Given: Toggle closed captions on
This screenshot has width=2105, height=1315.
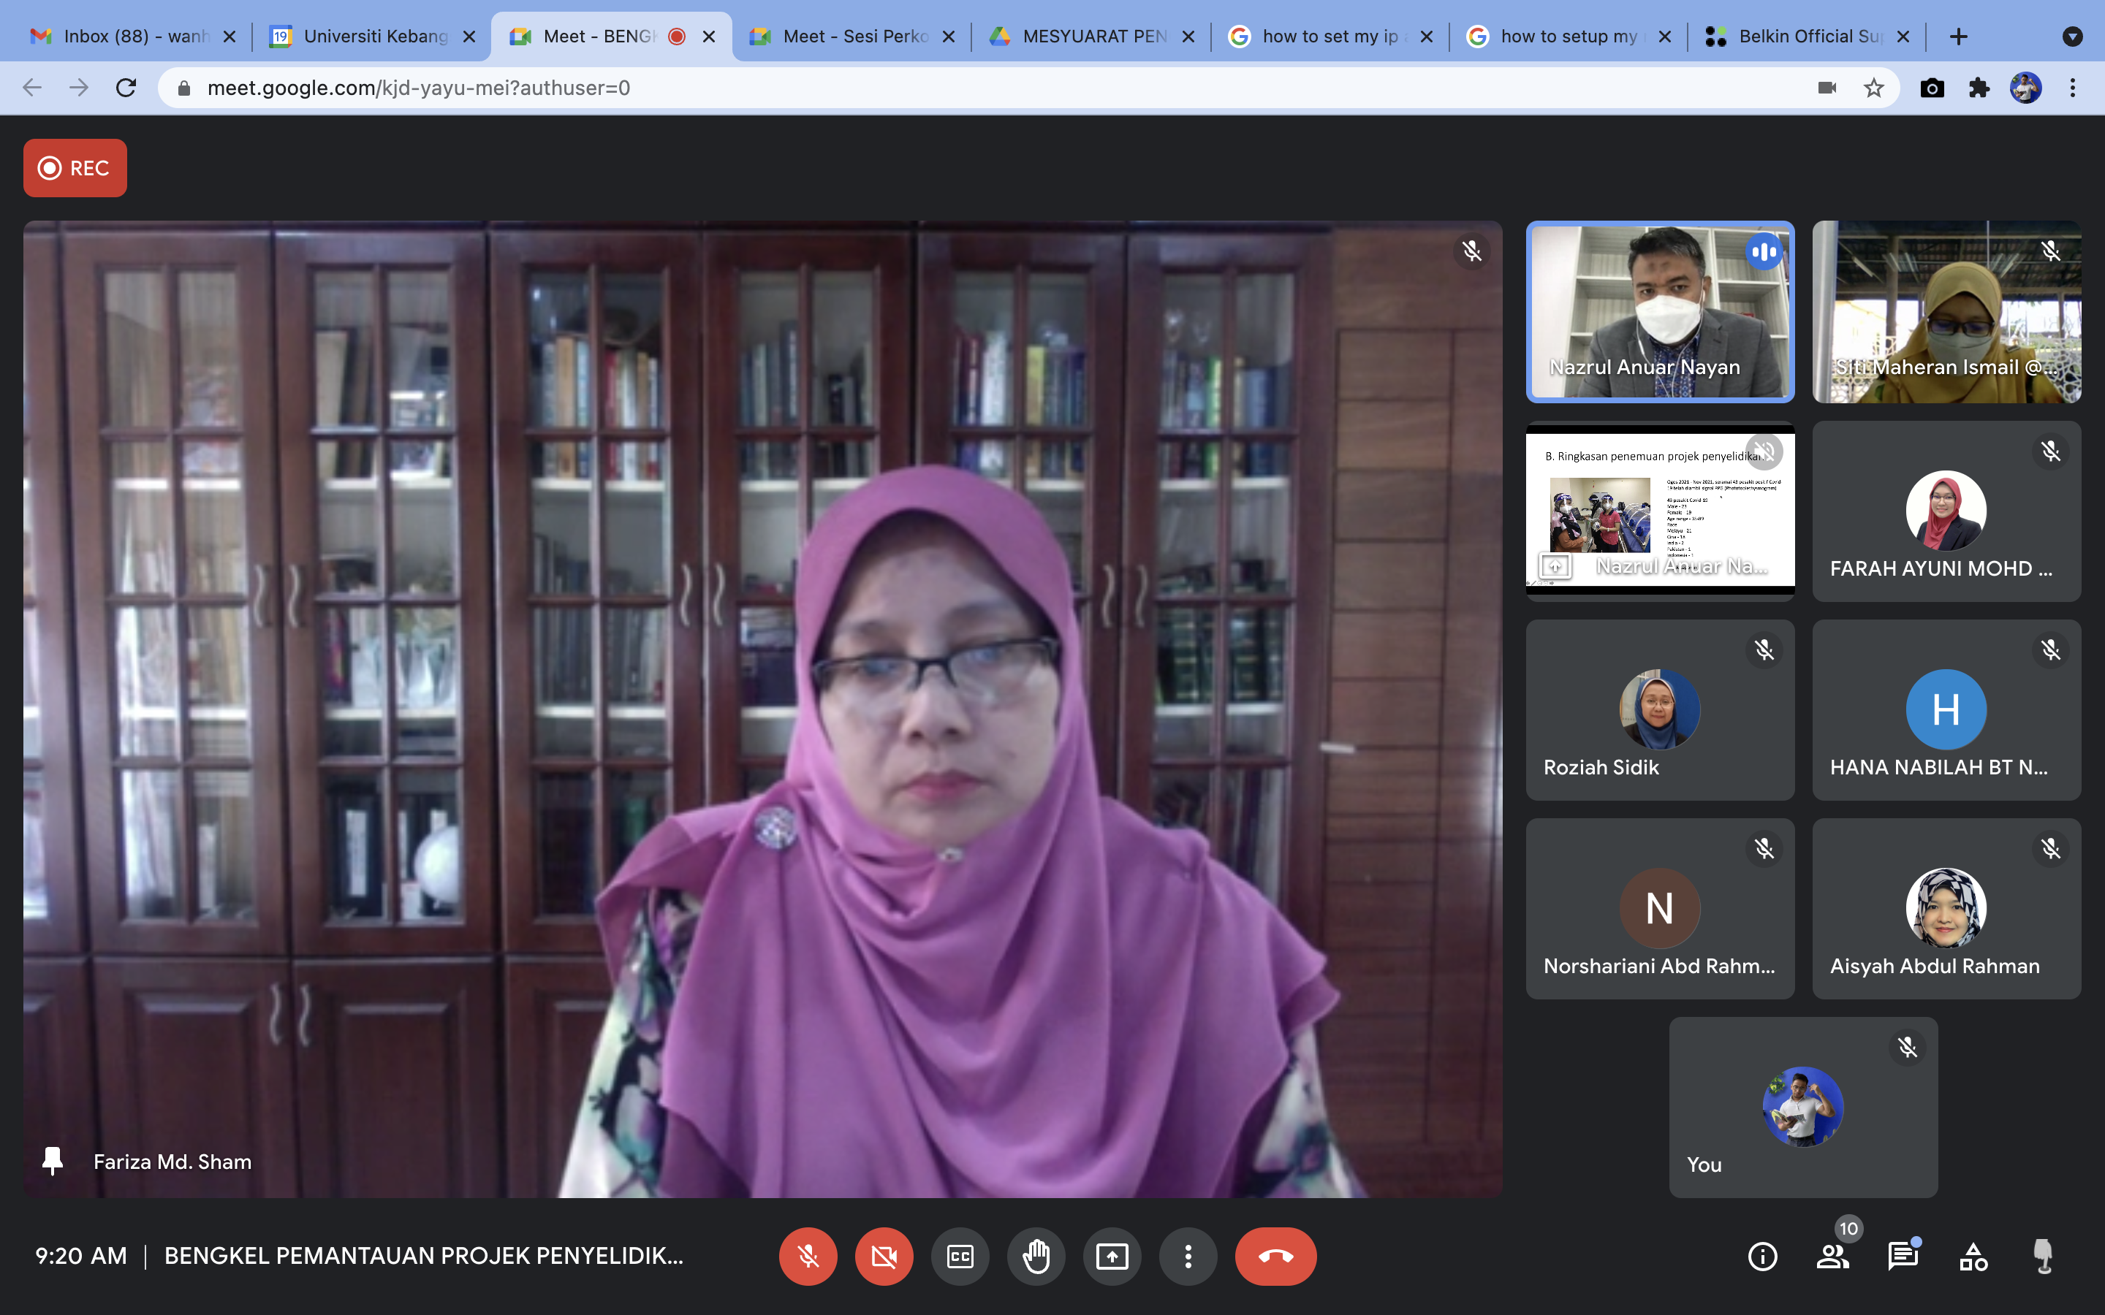Looking at the screenshot, I should pos(960,1256).
